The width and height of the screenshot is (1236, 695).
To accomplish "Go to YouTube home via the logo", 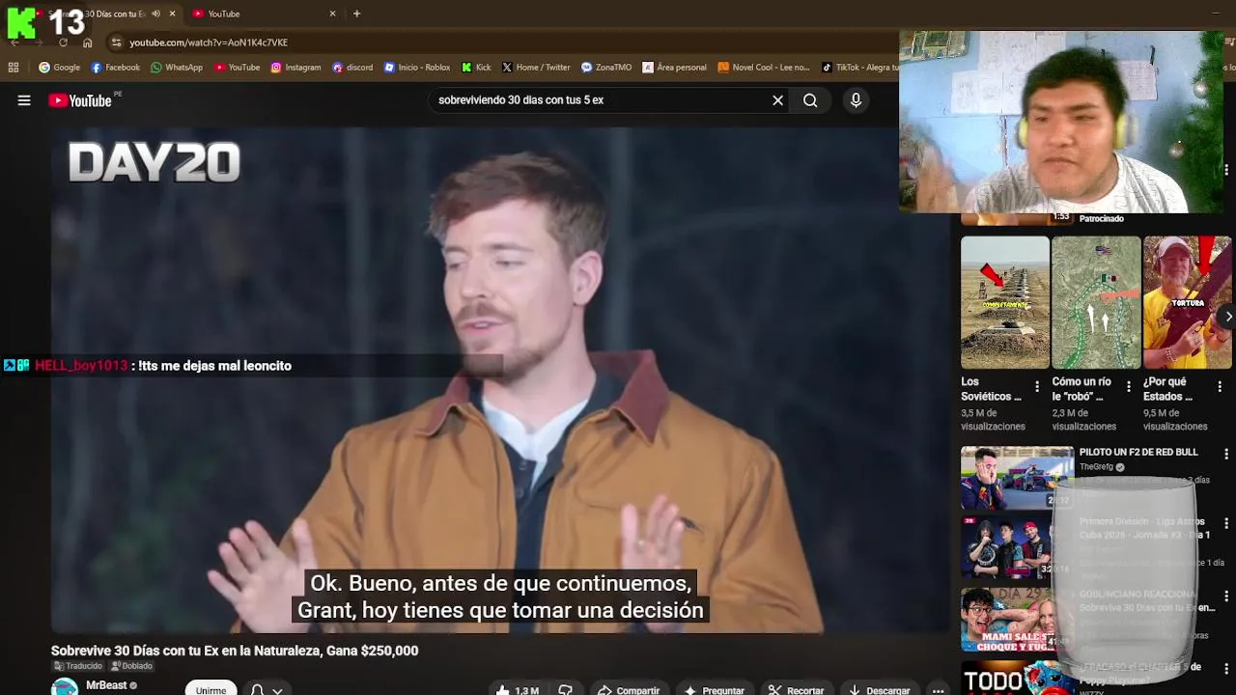I will (80, 100).
